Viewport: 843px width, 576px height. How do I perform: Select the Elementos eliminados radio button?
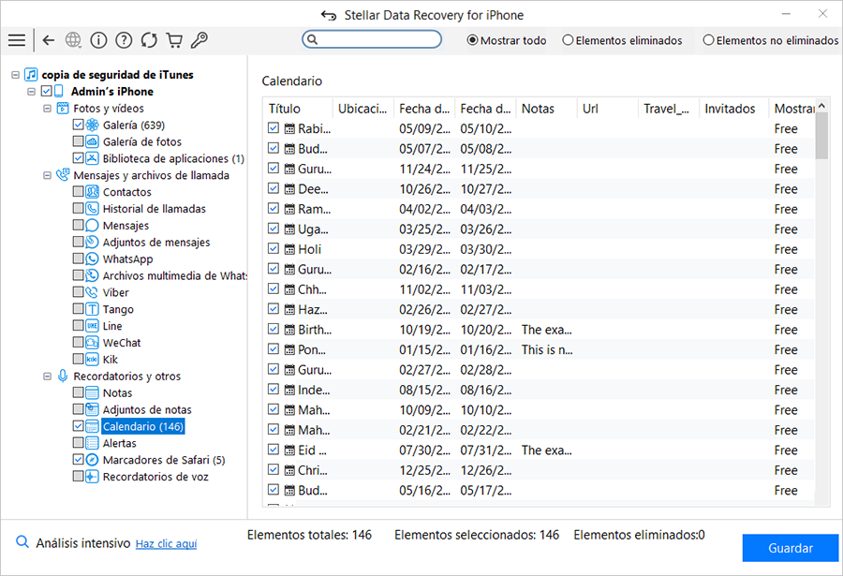[x=568, y=40]
